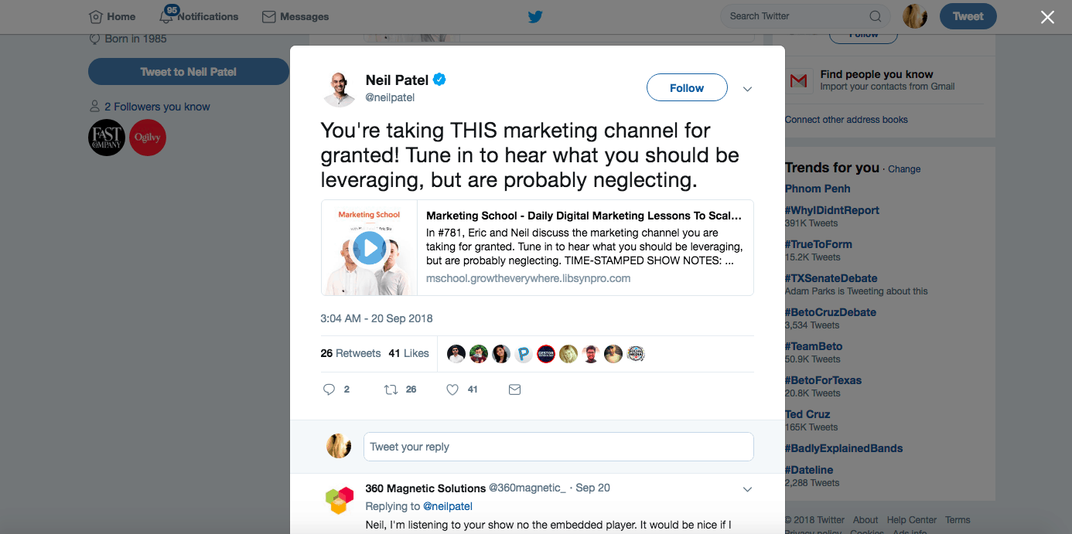The image size is (1072, 534).
Task: Close the tweet overlay with X
Action: [1047, 17]
